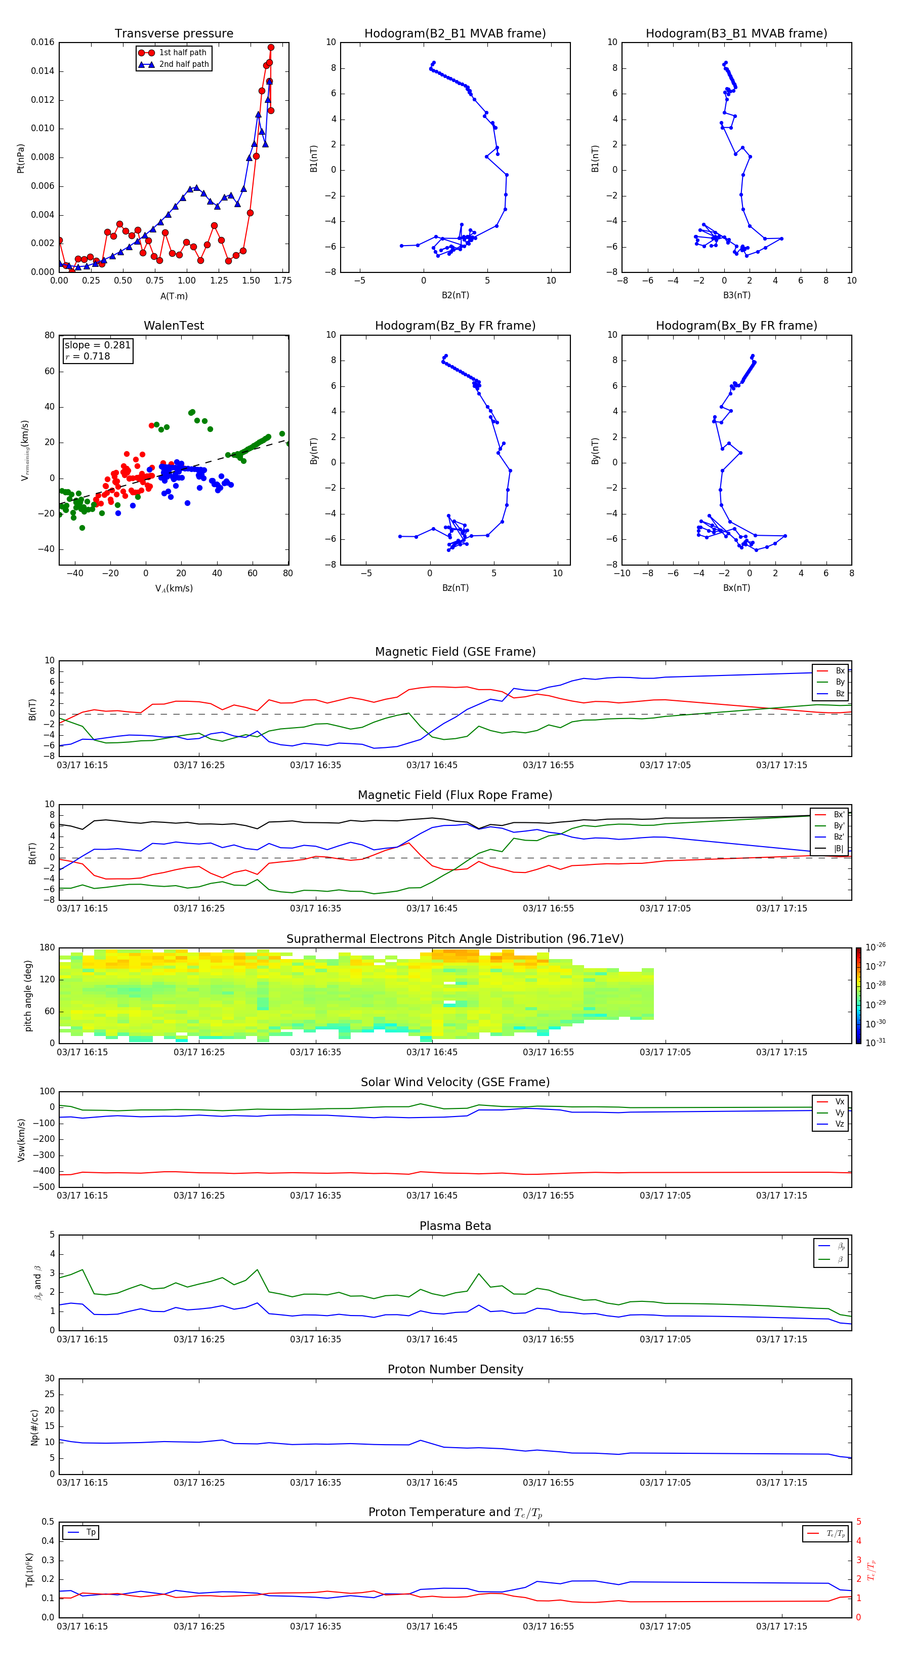
Task: Click the "Bz(nT)" x-axis label
Action: (455, 588)
